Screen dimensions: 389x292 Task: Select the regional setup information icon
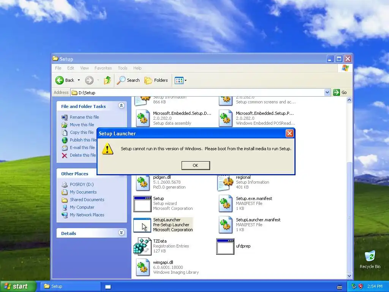coord(226,183)
